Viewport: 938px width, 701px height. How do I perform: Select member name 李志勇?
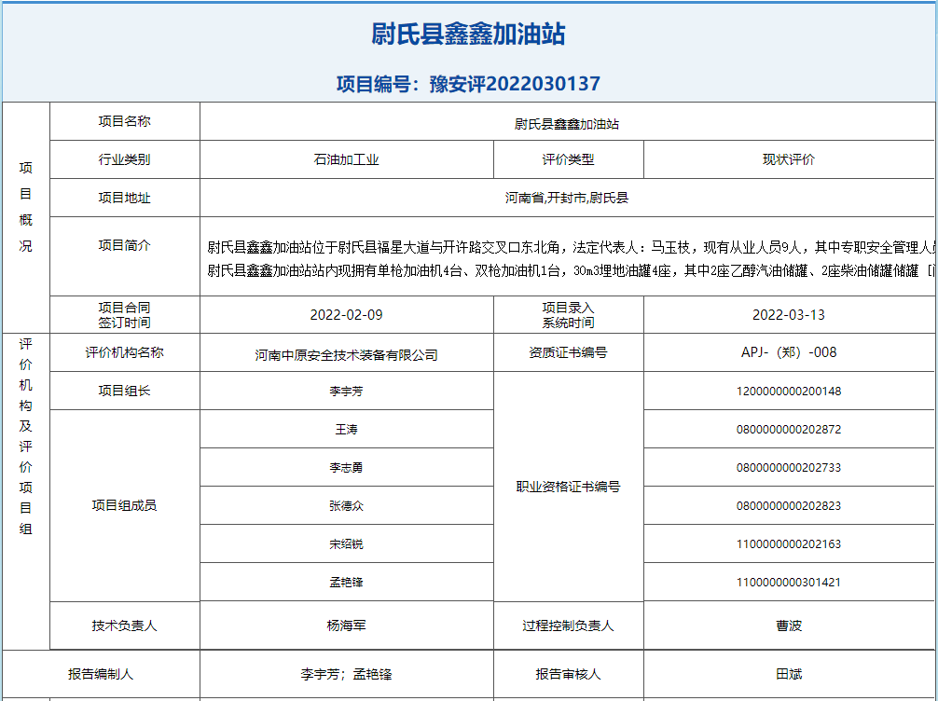click(346, 468)
